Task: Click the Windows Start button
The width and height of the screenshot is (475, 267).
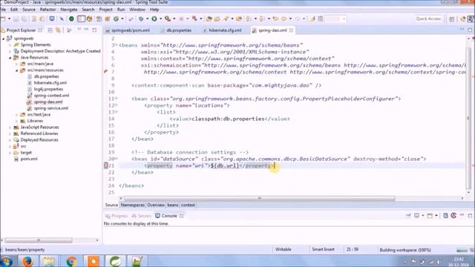Action: tap(7, 261)
